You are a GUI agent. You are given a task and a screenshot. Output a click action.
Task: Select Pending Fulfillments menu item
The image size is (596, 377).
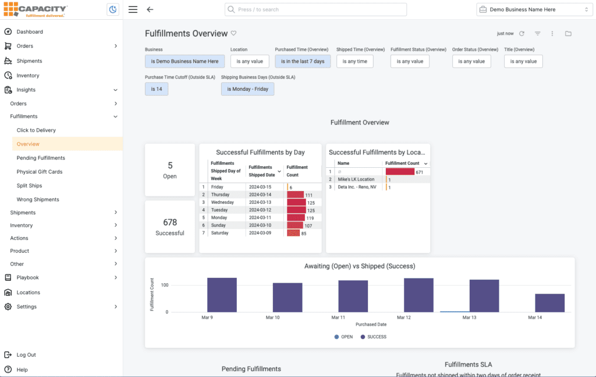(41, 158)
